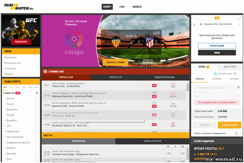The height and width of the screenshot is (163, 244).
Task: Toggle the Быстрые ставки switch
Action: tap(237, 74)
